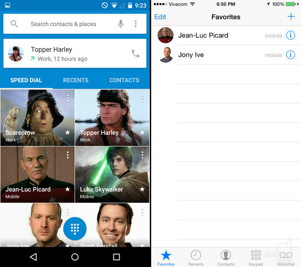Open Jony Ive tile's three-dot menu
301x267 pixels.
[x=68, y=212]
